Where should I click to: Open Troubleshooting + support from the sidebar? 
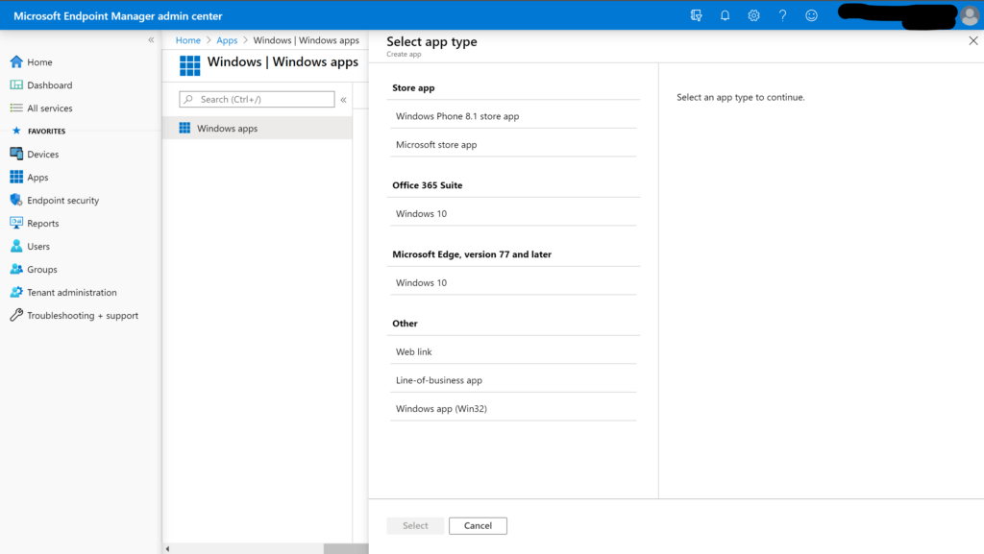(83, 315)
